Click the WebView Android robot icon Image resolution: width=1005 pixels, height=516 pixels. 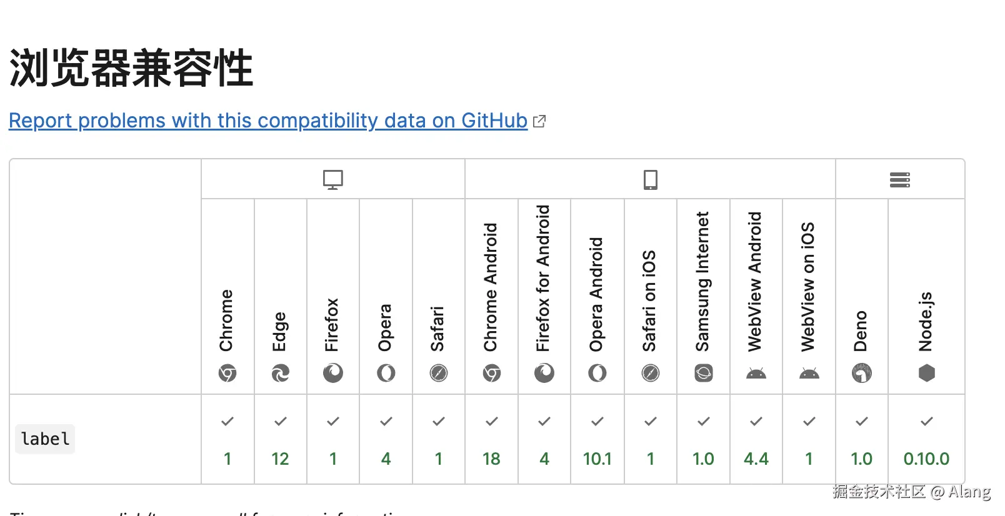coord(756,374)
